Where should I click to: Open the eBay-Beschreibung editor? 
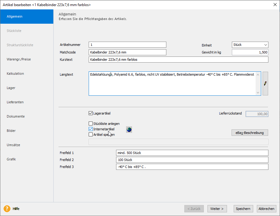[x=250, y=133]
